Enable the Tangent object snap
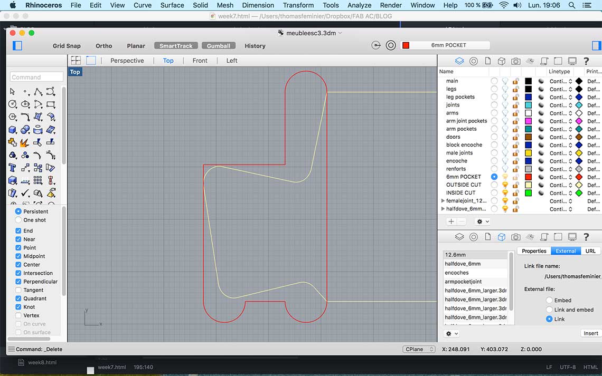This screenshot has width=602, height=376. pyautogui.click(x=18, y=290)
